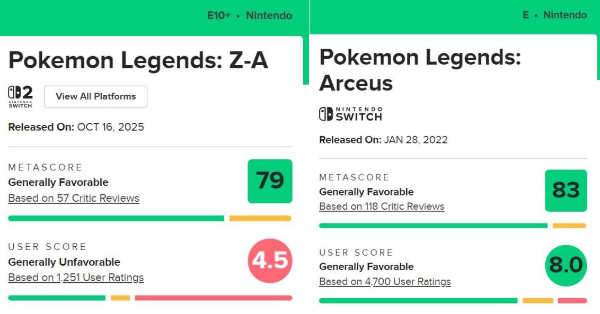Click the green 8.0 user score circle
Screen dimensions: 600x314
566,265
